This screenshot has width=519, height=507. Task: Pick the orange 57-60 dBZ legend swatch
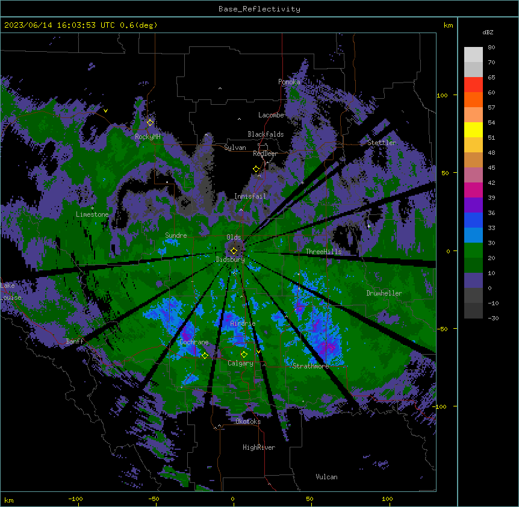(x=473, y=99)
